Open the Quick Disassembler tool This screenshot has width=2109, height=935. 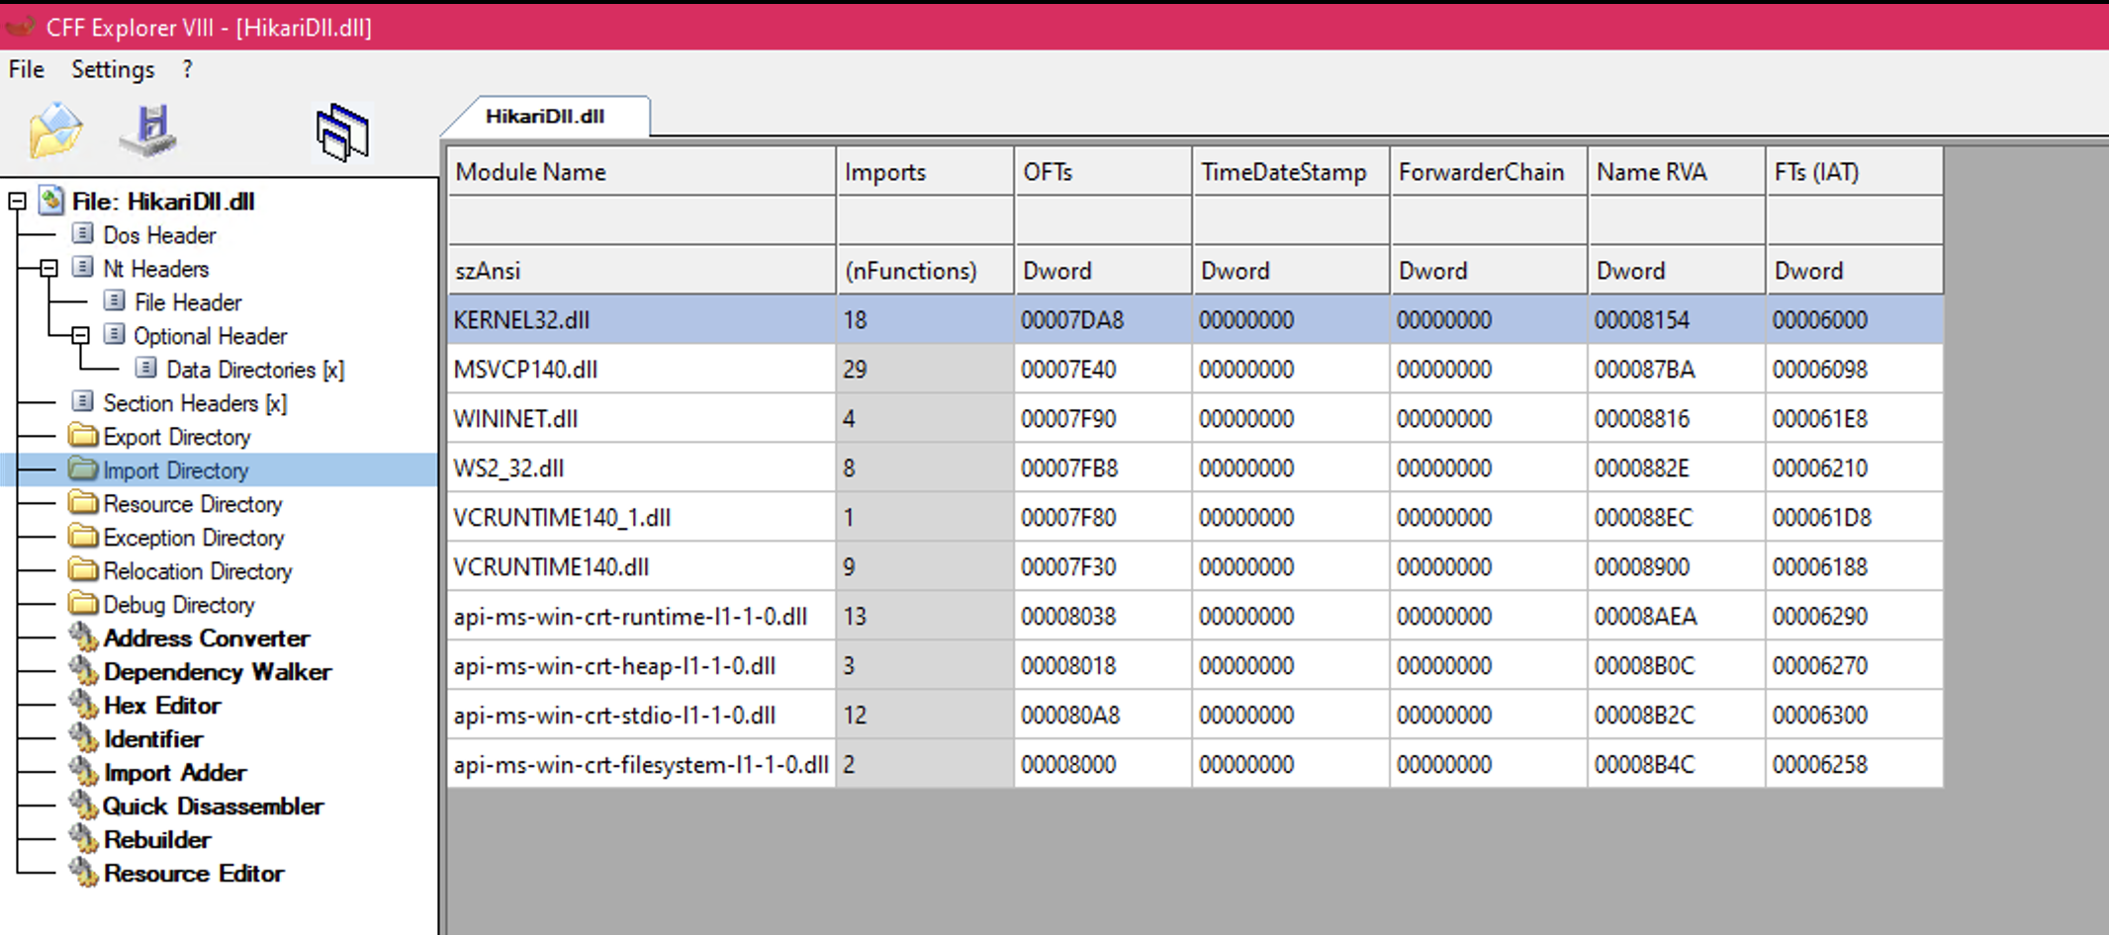pos(213,807)
